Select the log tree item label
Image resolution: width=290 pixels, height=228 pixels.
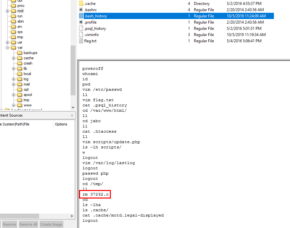pyautogui.click(x=26, y=79)
